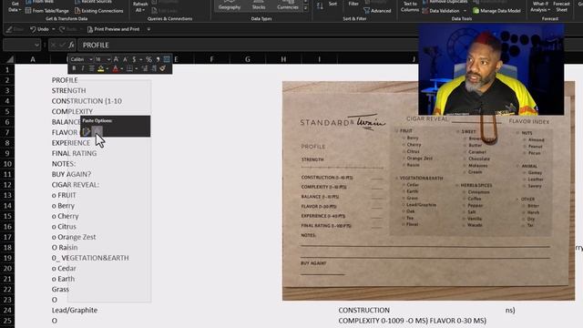Click the Insert Function fx icon
Viewport: 583px width, 328px height.
pos(71,45)
